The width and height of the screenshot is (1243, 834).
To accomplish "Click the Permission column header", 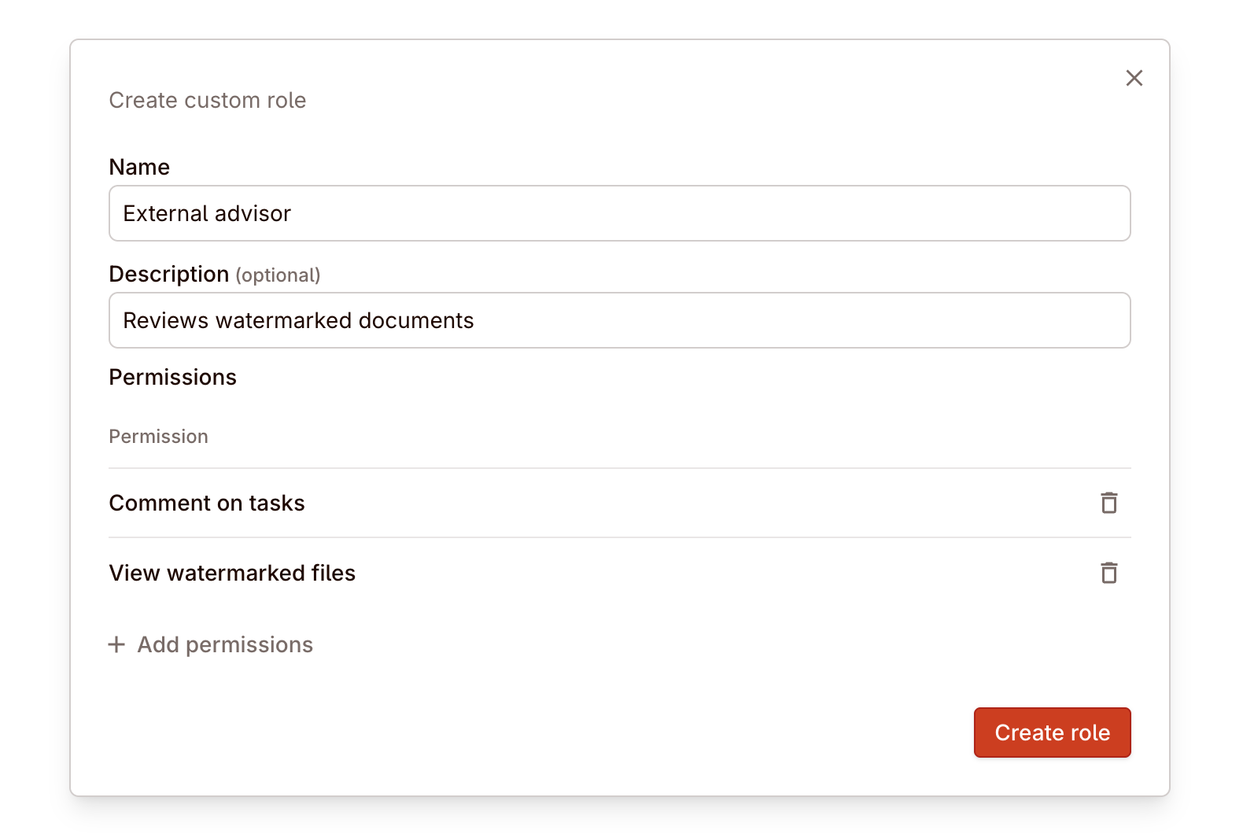I will (158, 437).
